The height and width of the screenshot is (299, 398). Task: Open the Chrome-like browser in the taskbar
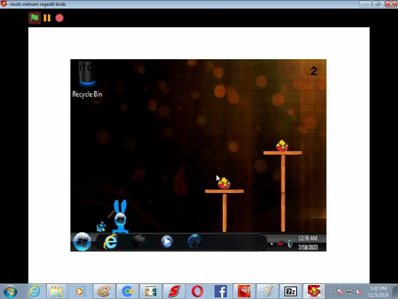(127, 291)
